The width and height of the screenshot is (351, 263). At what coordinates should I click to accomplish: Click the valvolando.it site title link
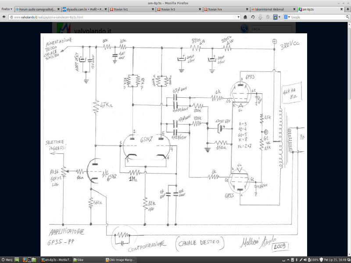(93, 31)
